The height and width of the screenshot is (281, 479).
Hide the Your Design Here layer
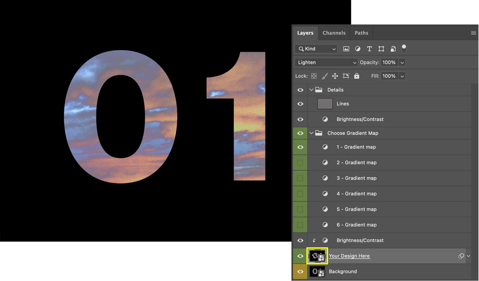pyautogui.click(x=300, y=256)
